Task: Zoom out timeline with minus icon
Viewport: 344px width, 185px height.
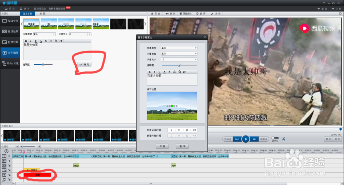Action: [17, 146]
